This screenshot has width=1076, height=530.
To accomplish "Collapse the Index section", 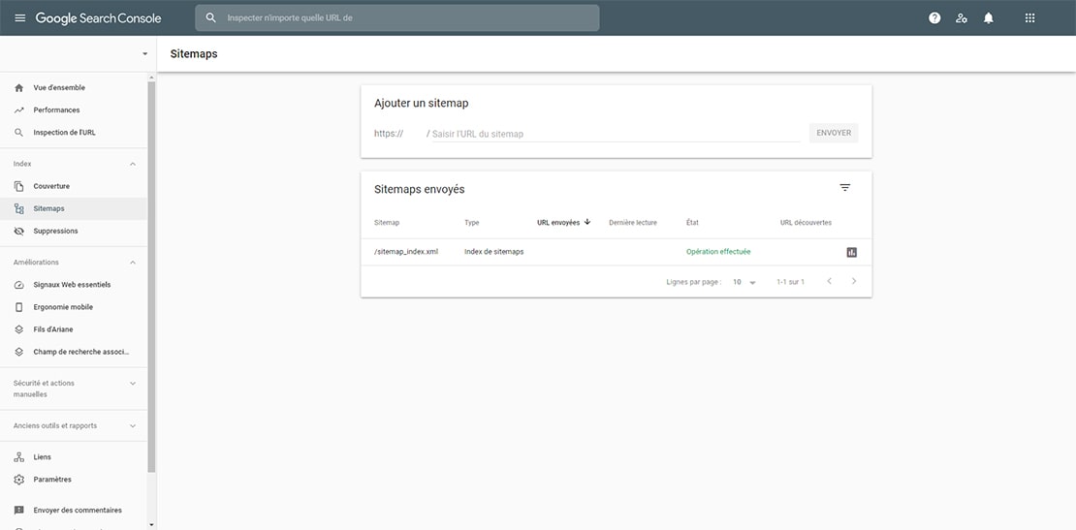I will click(133, 164).
